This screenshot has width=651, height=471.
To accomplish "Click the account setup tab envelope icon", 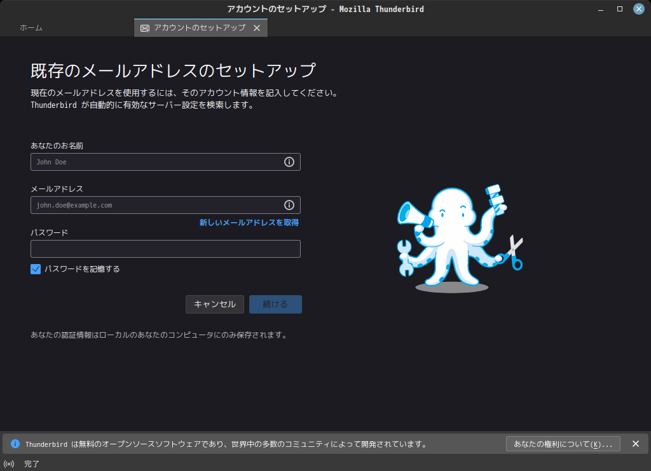I will coord(145,28).
